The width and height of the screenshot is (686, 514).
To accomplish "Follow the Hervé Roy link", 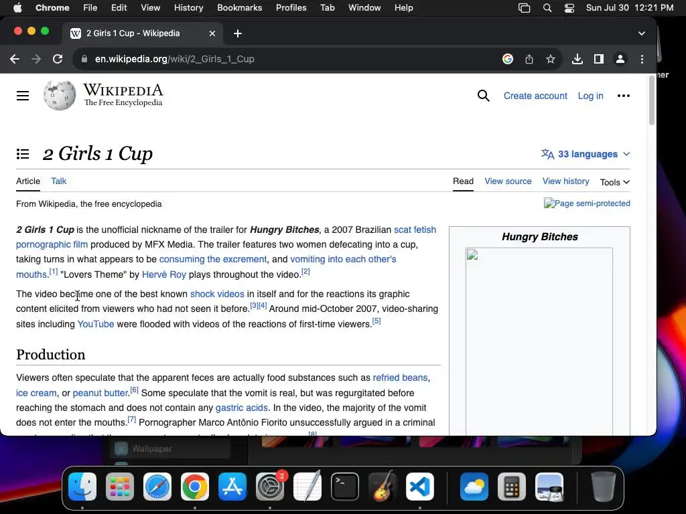I will pos(164,274).
